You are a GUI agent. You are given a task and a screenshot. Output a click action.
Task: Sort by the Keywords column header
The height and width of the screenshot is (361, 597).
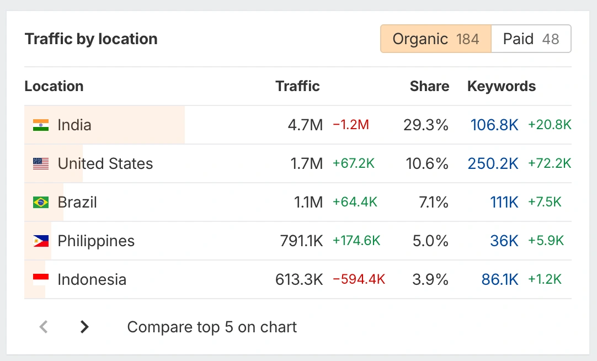click(x=502, y=86)
